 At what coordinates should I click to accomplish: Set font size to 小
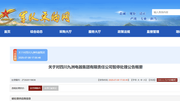tap(144, 80)
